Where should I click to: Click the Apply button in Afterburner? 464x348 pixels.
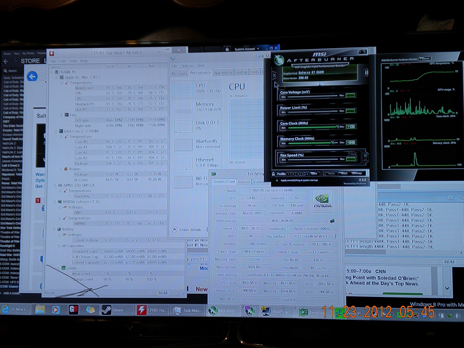pyautogui.click(x=331, y=174)
